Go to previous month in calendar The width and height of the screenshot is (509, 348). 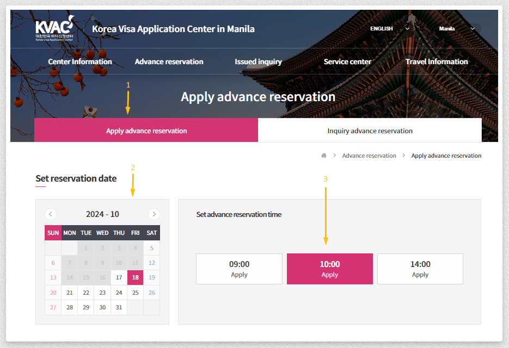coord(51,214)
